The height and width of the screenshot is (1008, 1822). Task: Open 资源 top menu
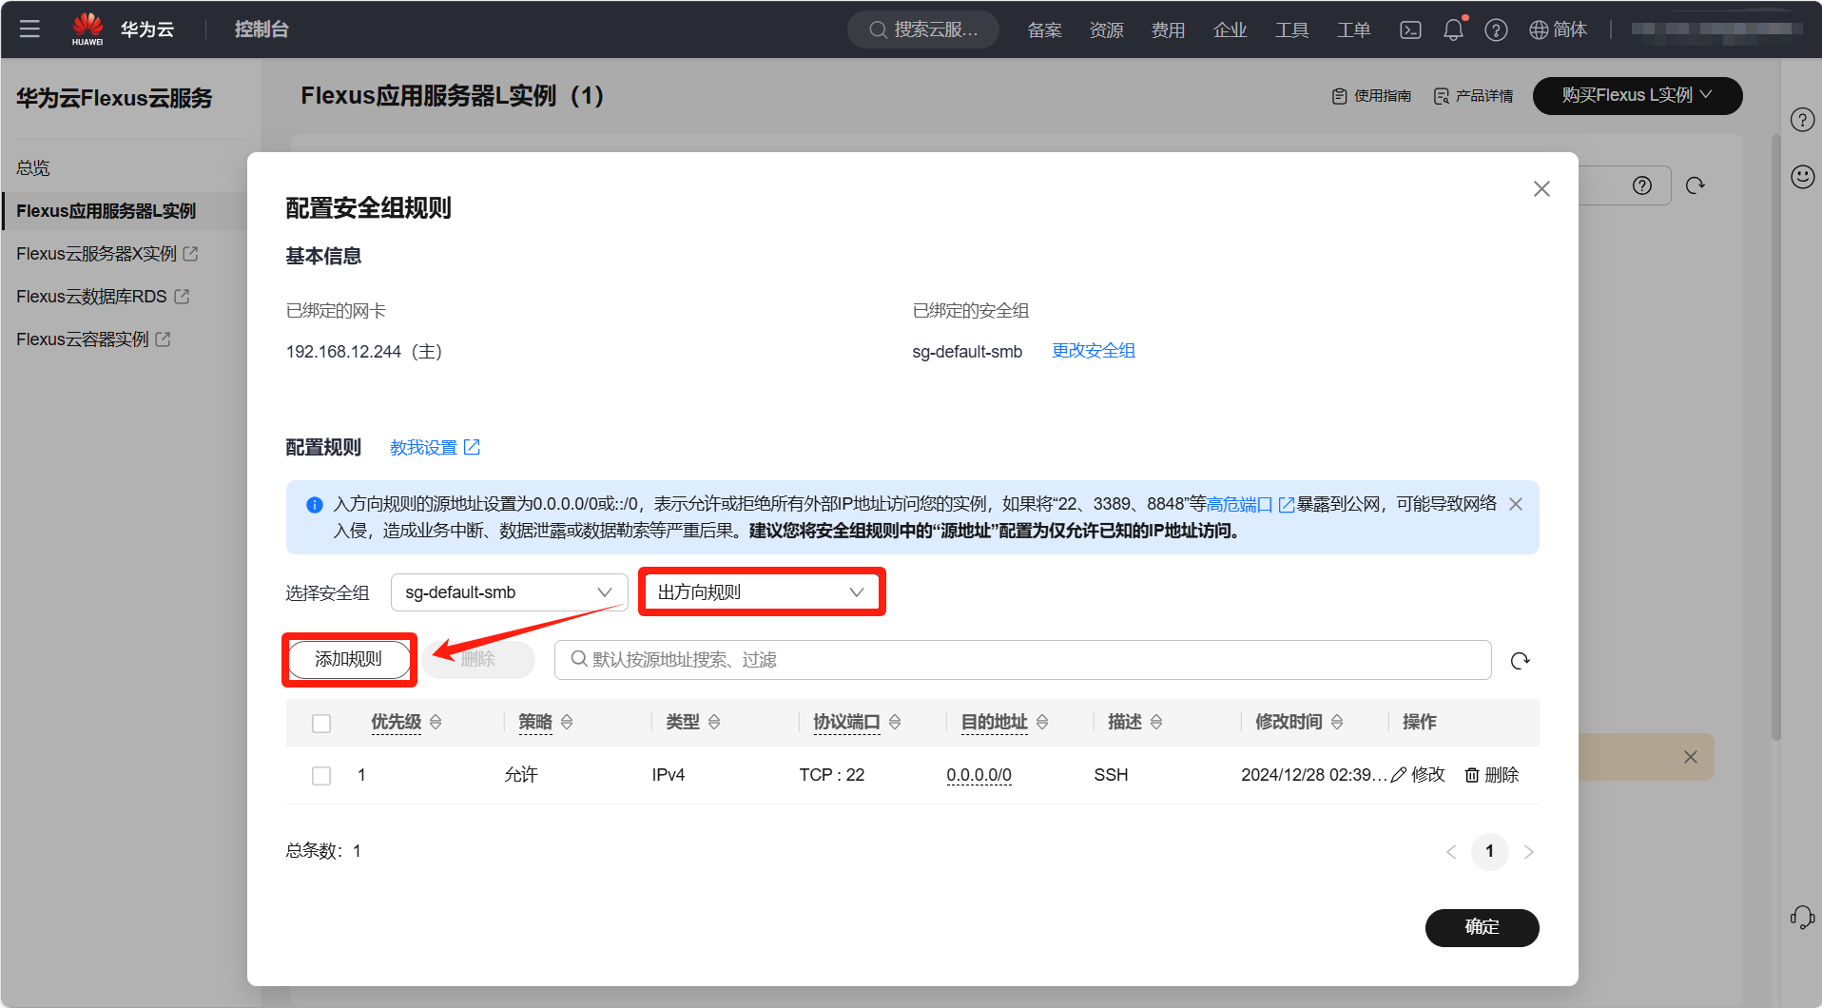(1106, 29)
